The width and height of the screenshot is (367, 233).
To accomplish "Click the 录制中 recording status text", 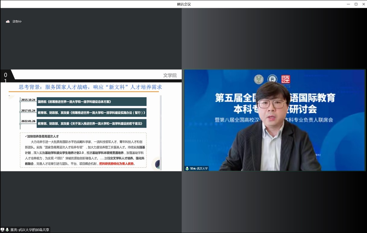I will click(x=17, y=22).
